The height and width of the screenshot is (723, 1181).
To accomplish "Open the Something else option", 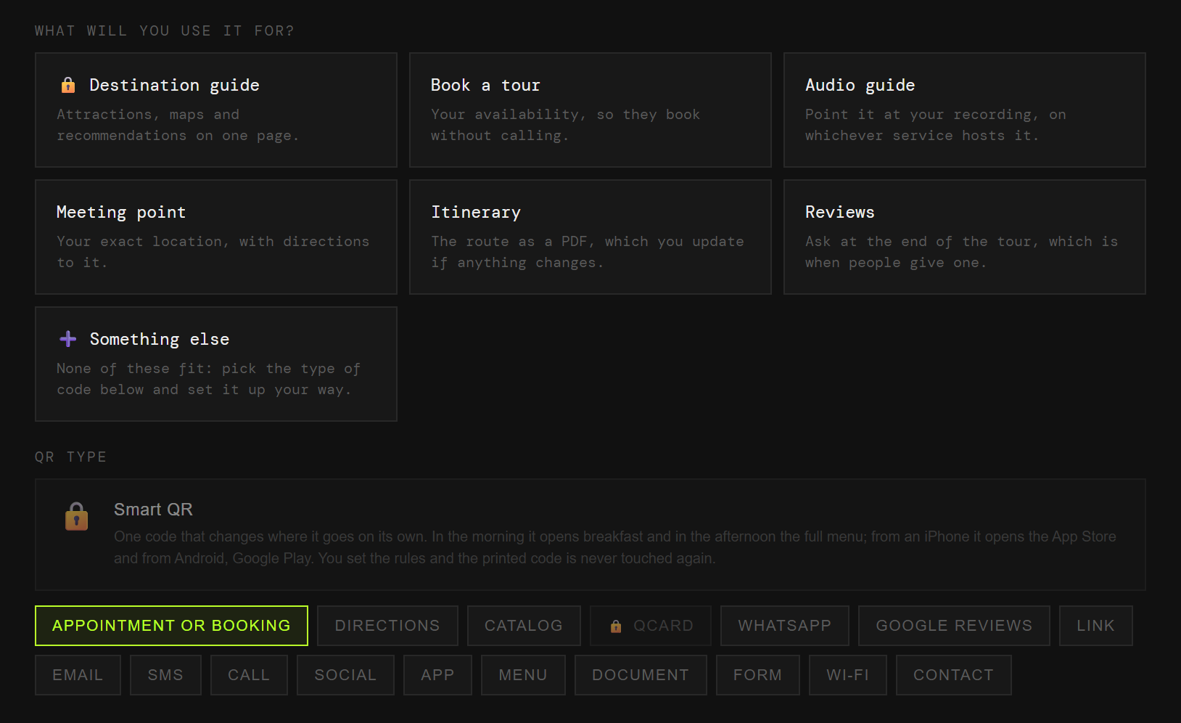I will [216, 364].
